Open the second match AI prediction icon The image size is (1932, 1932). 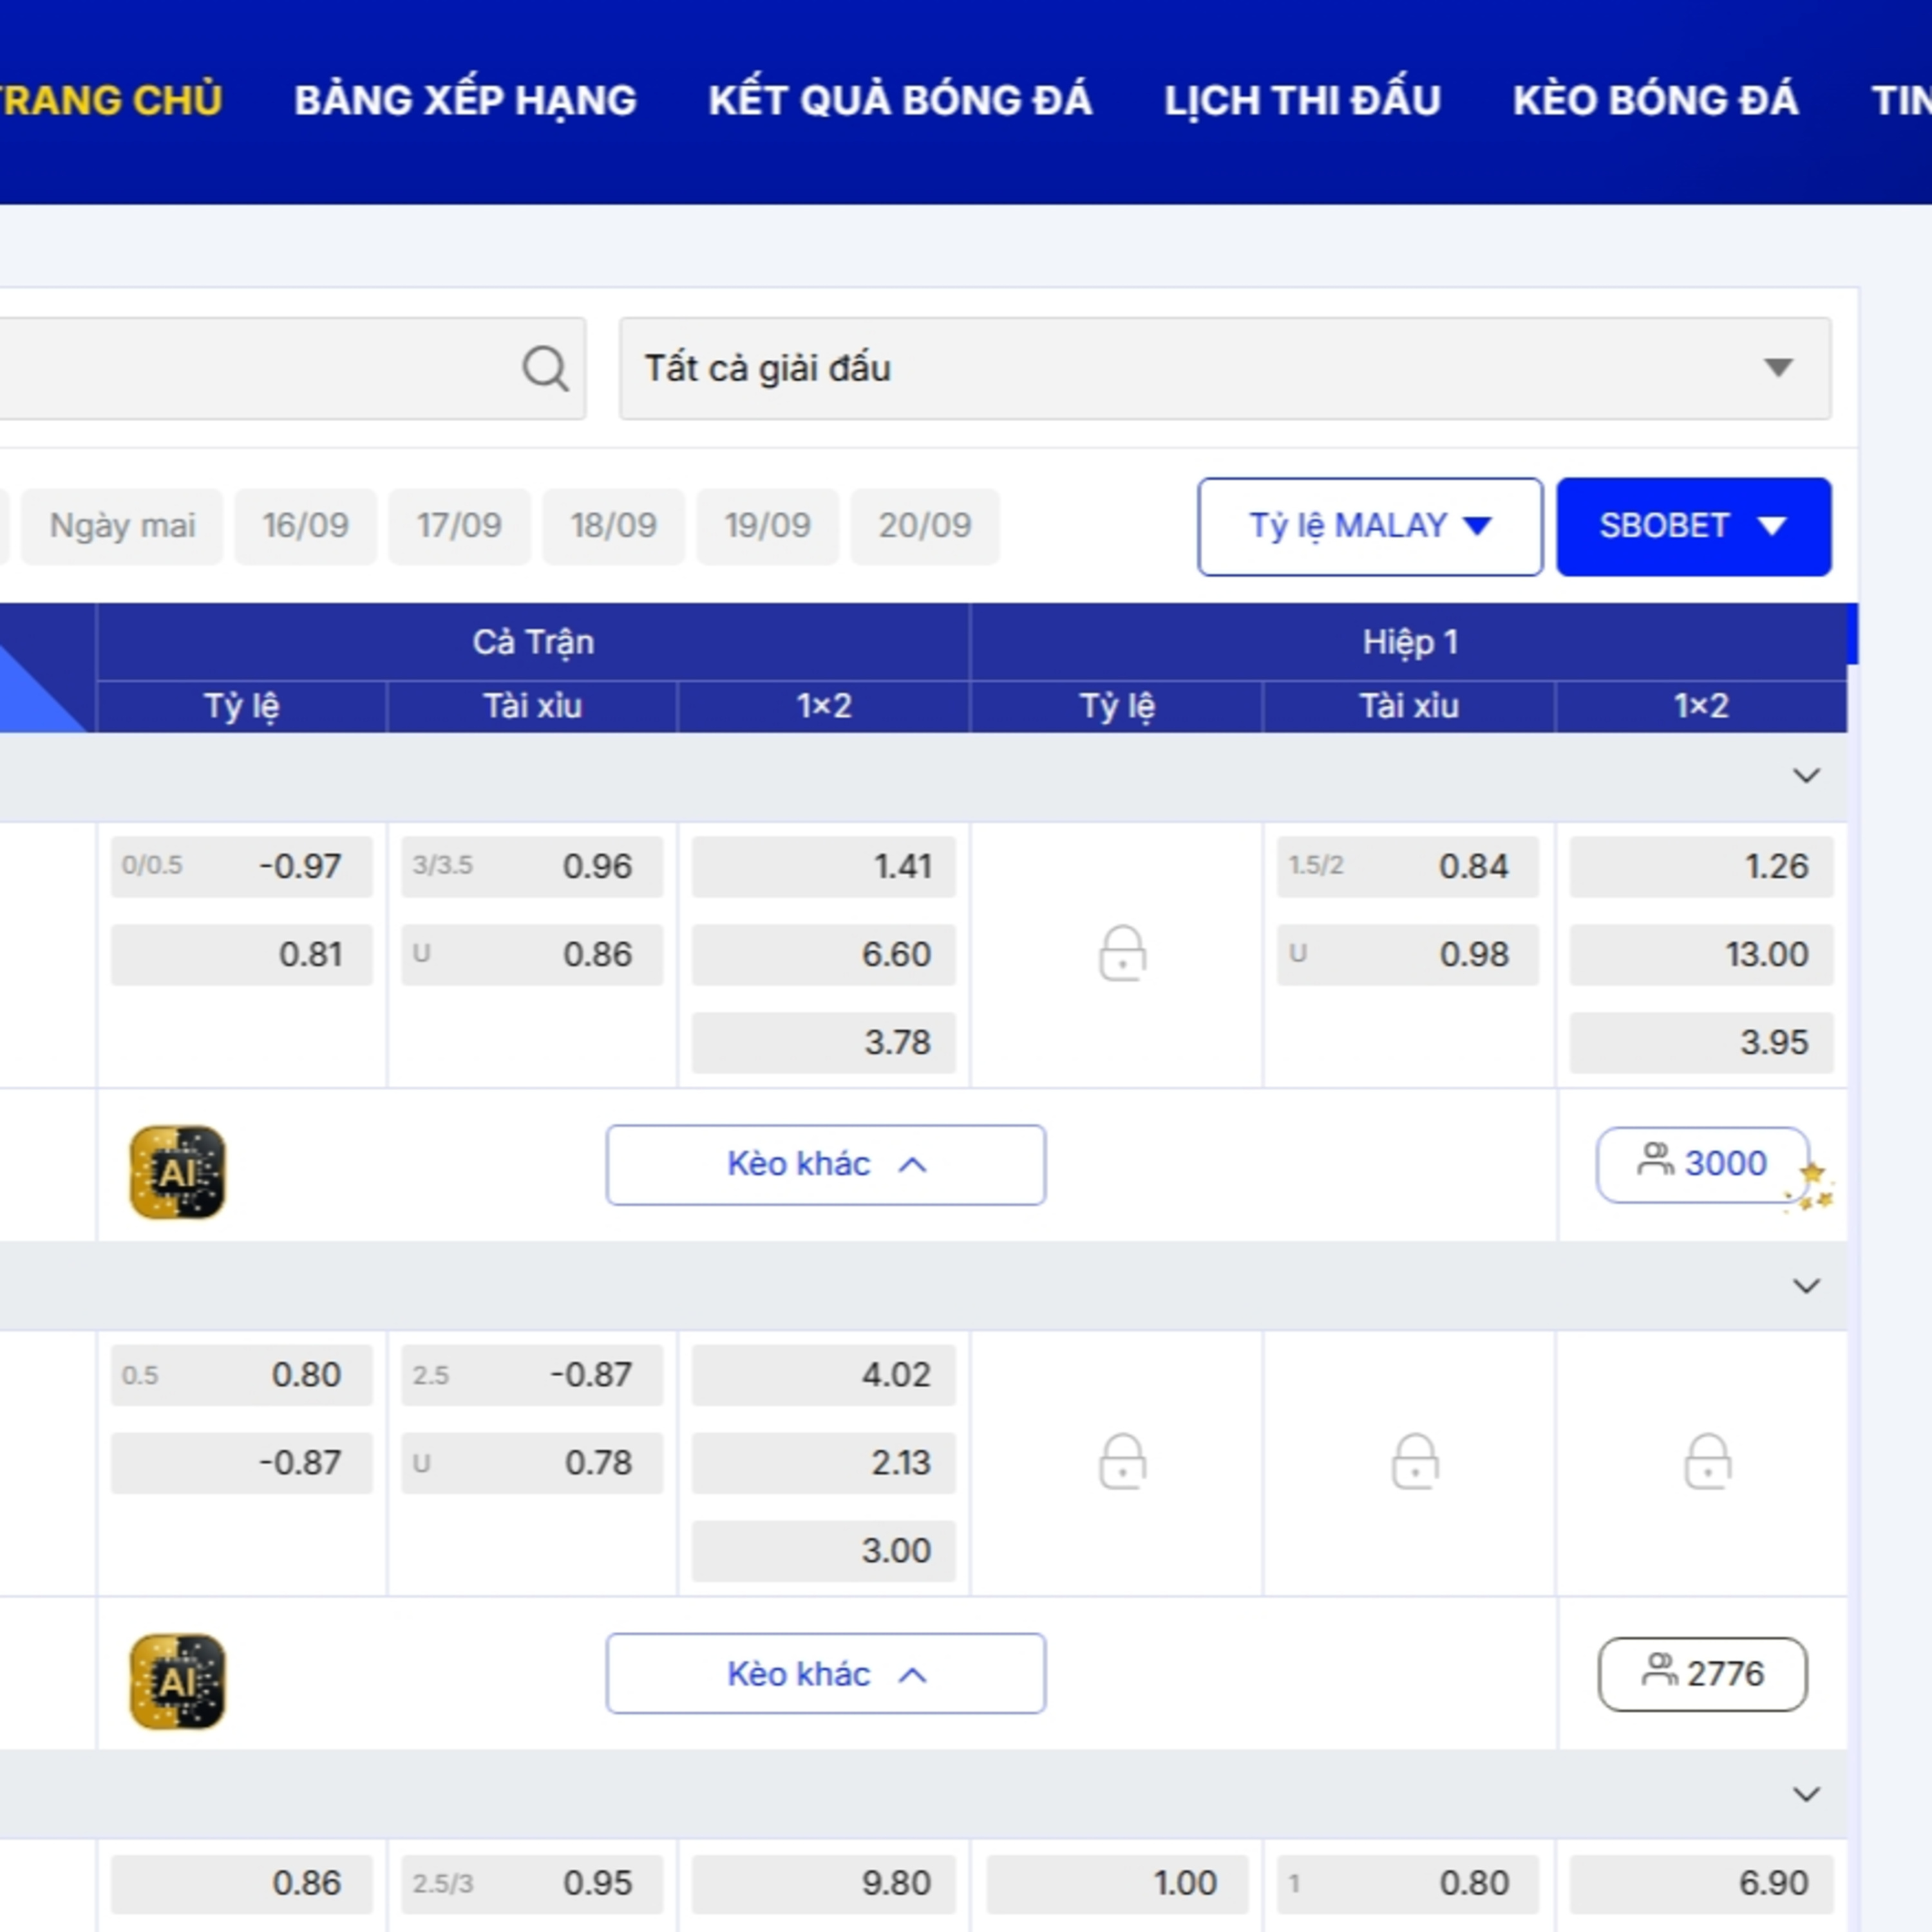tap(178, 1681)
